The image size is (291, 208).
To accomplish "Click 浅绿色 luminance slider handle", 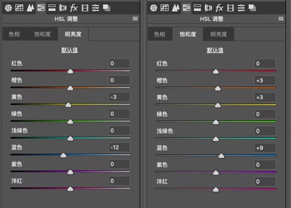I will 70,138.
